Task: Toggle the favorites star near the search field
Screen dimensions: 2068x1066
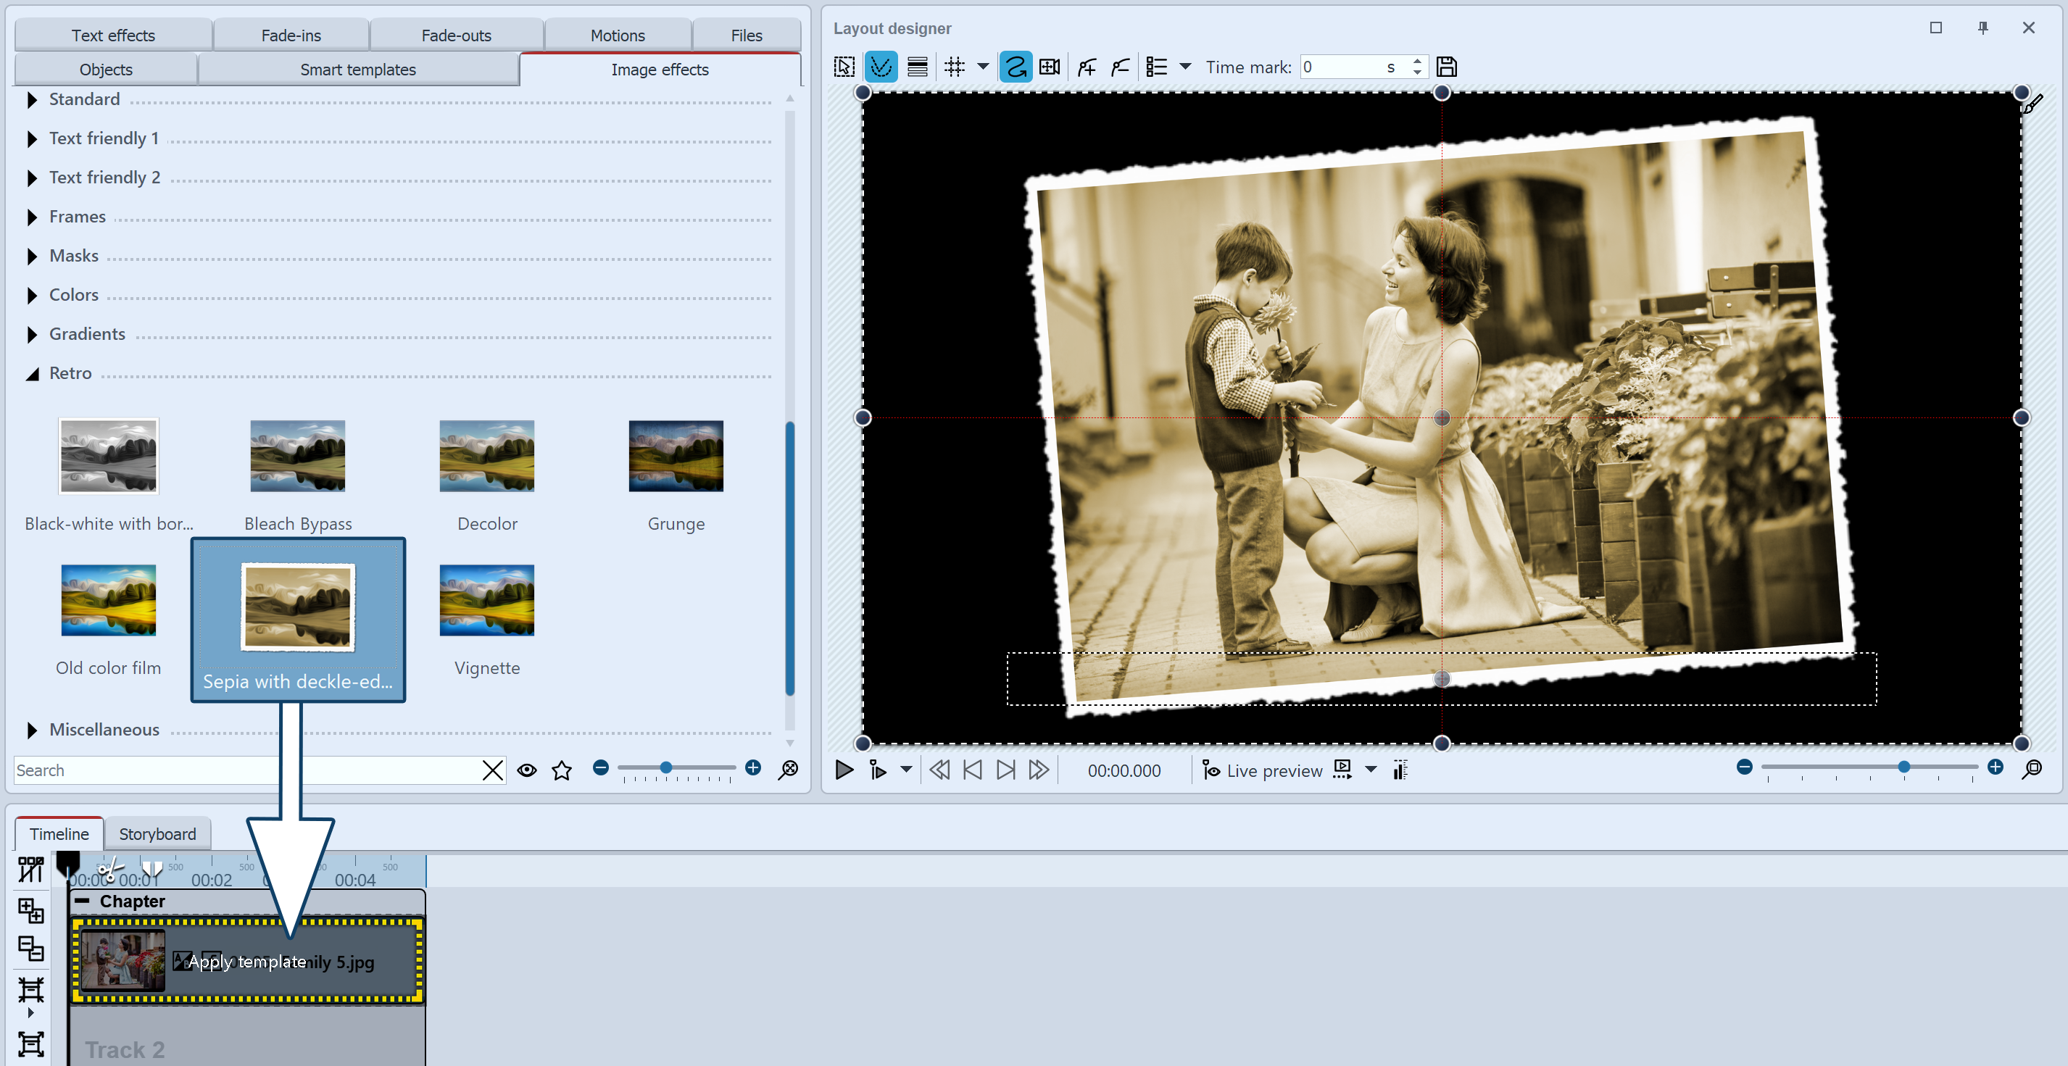Action: (562, 770)
